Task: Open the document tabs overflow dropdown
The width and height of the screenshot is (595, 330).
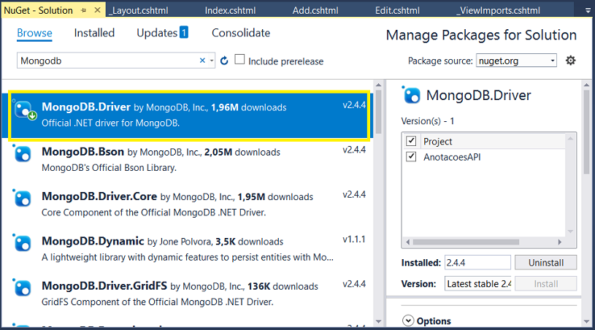Action: tap(588, 11)
